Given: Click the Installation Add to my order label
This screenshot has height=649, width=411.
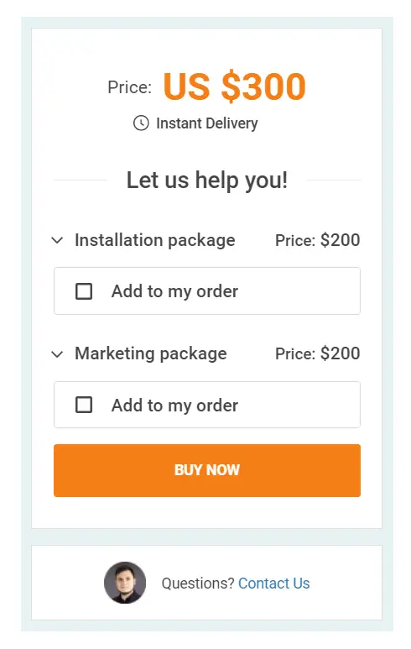Looking at the screenshot, I should pyautogui.click(x=174, y=291).
